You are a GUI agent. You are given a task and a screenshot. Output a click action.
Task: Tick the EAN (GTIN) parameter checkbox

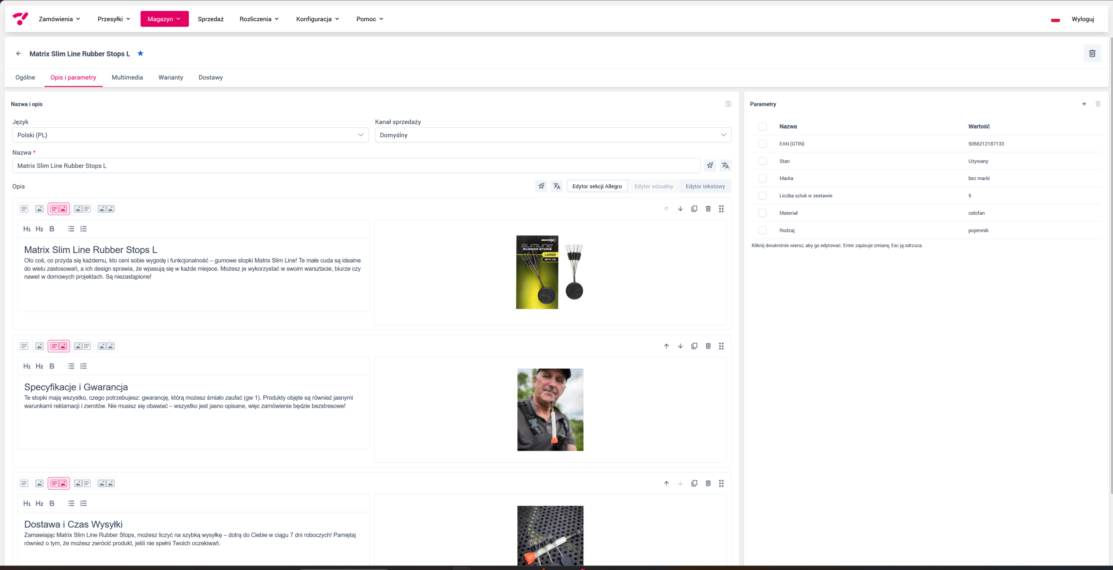pos(762,144)
